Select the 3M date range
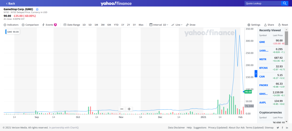Image resolution: width=292 pixels, height=131 pixels. coord(103,25)
